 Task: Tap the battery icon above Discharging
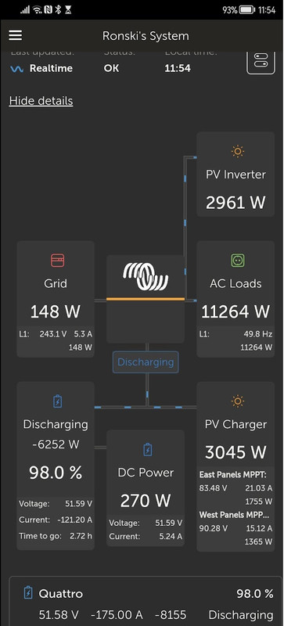(58, 401)
